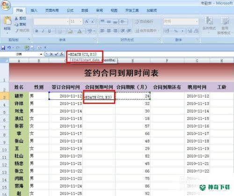Click the Wrap Text button
Image resolution: width=234 pixels, height=196 pixels.
coord(144,21)
